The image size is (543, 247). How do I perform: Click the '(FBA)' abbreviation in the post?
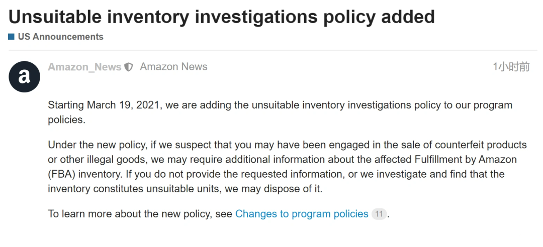point(62,174)
